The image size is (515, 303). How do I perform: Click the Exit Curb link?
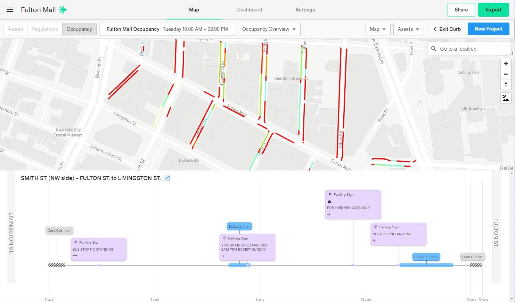447,29
